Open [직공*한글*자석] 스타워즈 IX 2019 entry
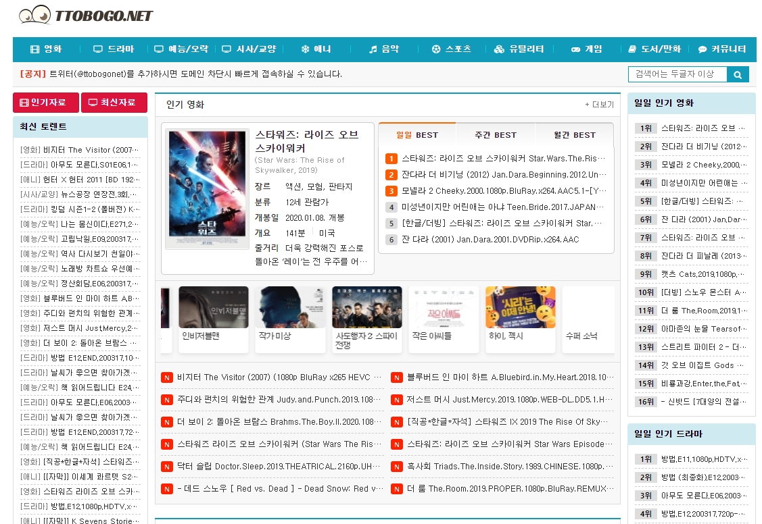Image resolution: width=762 pixels, height=524 pixels. (507, 422)
